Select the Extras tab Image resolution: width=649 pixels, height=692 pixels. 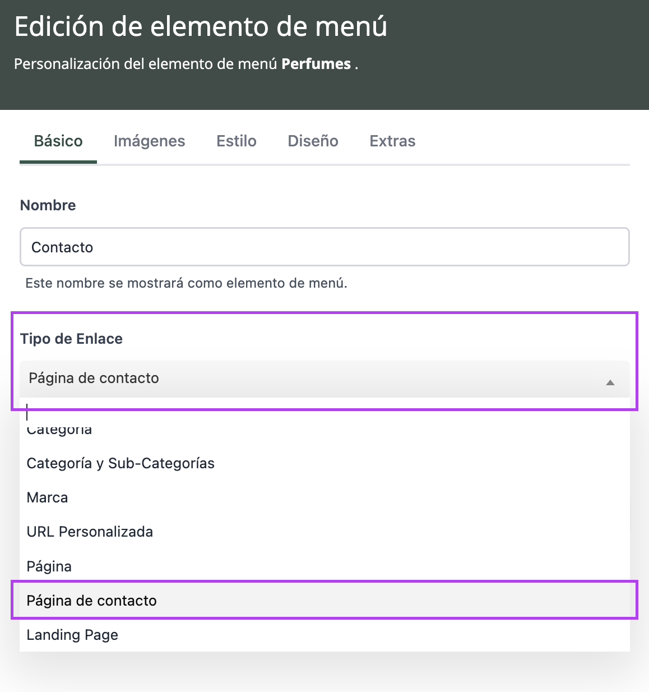pos(392,141)
